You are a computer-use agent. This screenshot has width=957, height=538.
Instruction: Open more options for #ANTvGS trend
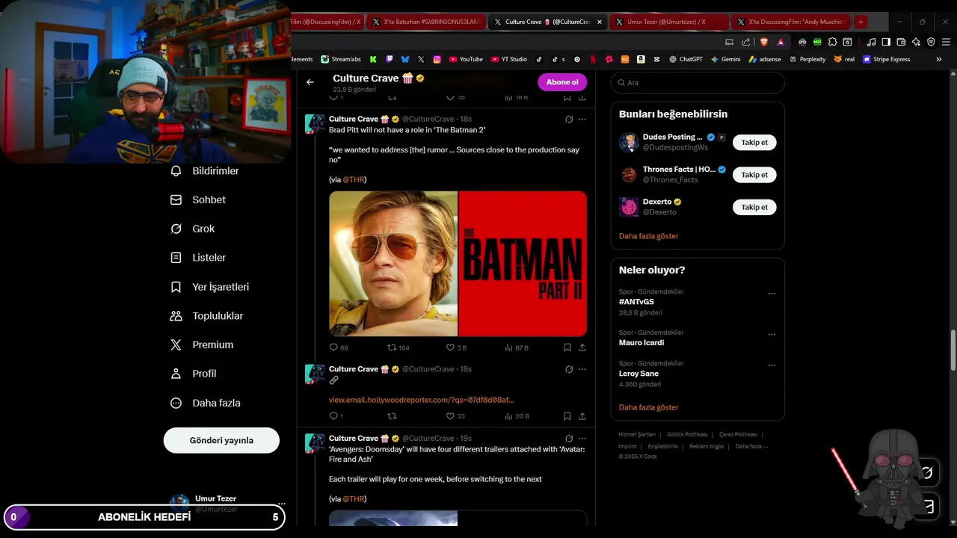tap(772, 294)
